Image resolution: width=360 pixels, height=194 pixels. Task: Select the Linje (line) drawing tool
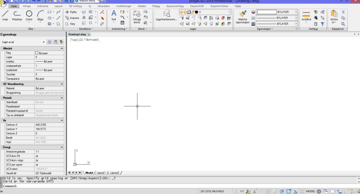(x=5, y=16)
